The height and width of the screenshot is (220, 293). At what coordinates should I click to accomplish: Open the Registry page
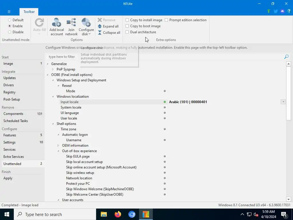pyautogui.click(x=22, y=92)
